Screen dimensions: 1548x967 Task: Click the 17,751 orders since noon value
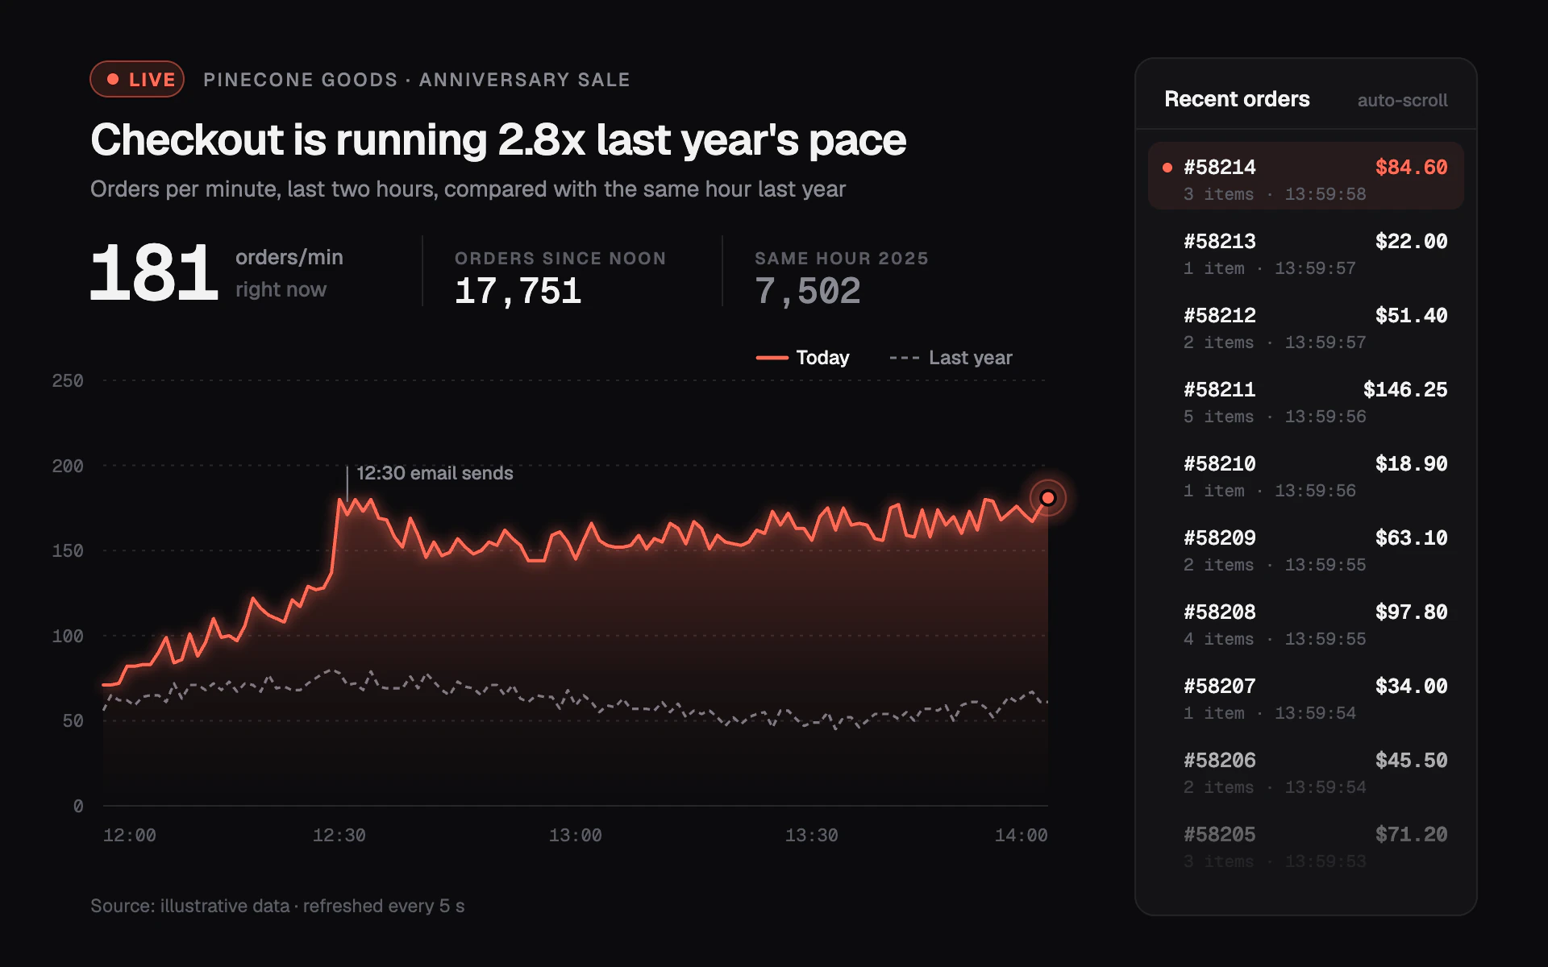pos(518,291)
